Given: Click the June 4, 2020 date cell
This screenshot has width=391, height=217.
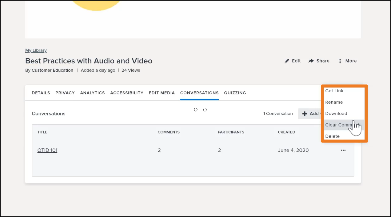Looking at the screenshot, I should [293, 150].
